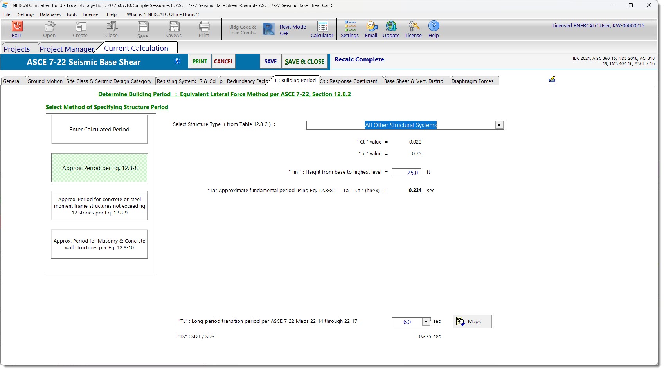Expand the Select Structure Type dropdown
The height and width of the screenshot is (371, 664).
499,125
